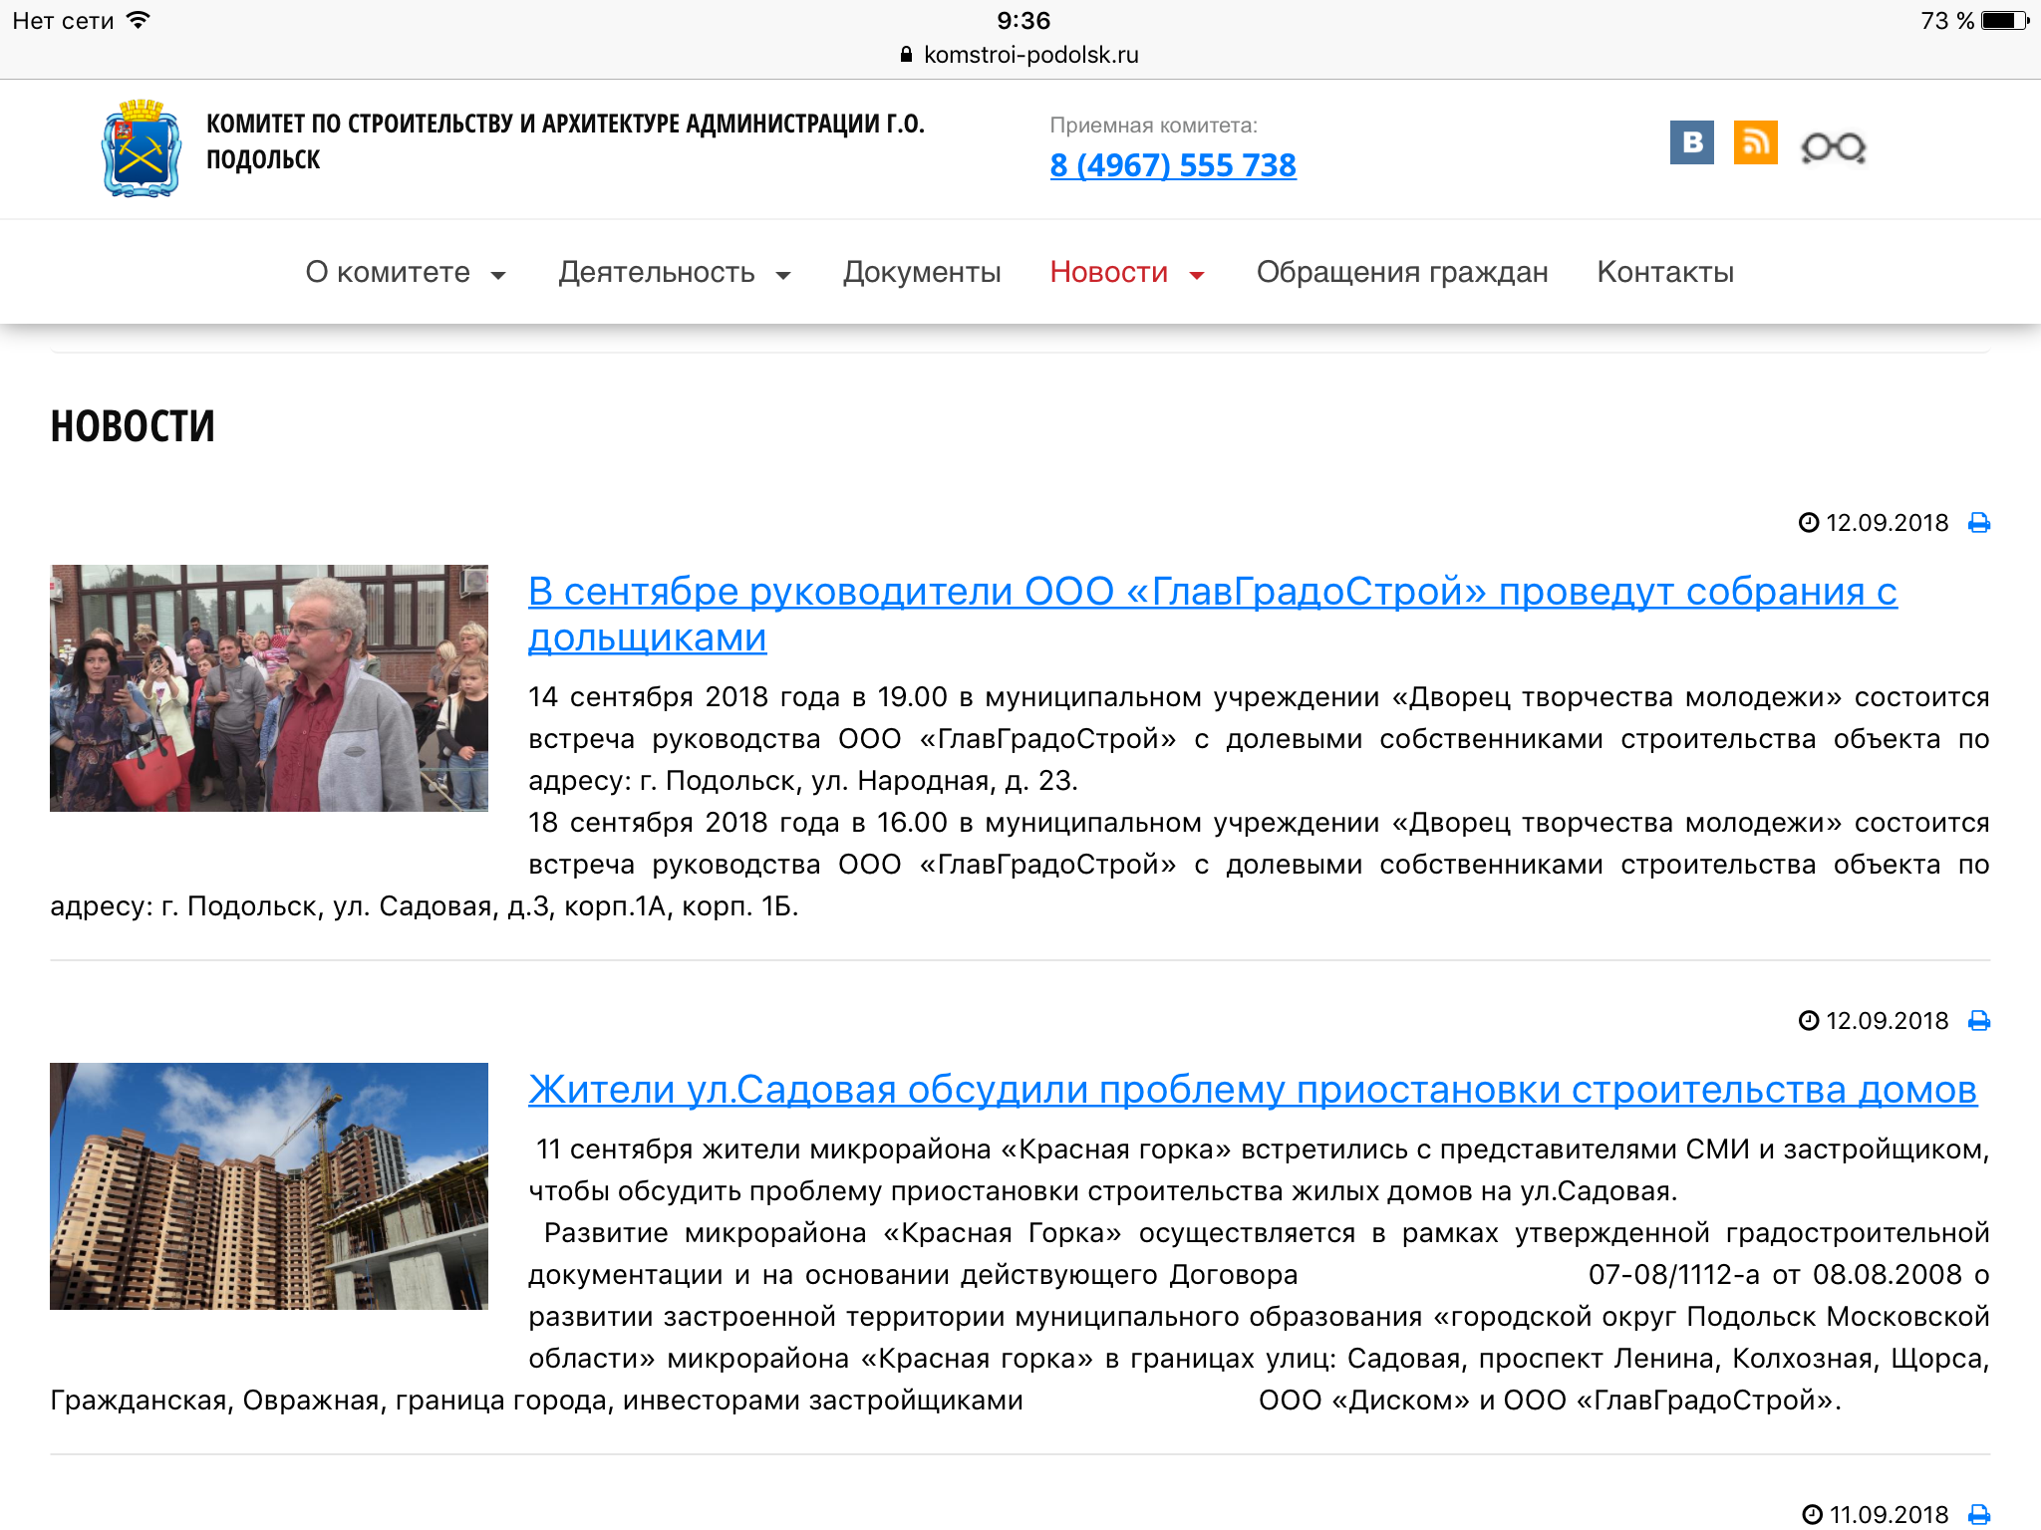Click print icon for Садовая street article
This screenshot has height=1530, width=2041.
click(x=1979, y=1021)
